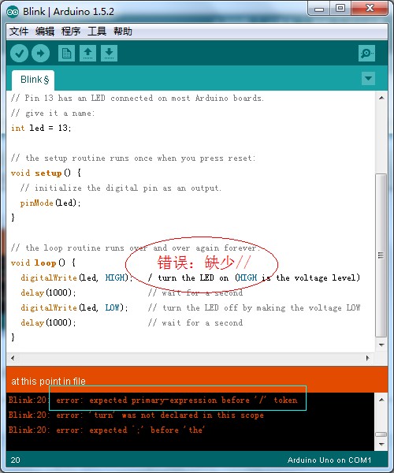Screen dimensions: 394x473
Task: Open the Serial Monitor magnifier icon
Action: (x=366, y=54)
